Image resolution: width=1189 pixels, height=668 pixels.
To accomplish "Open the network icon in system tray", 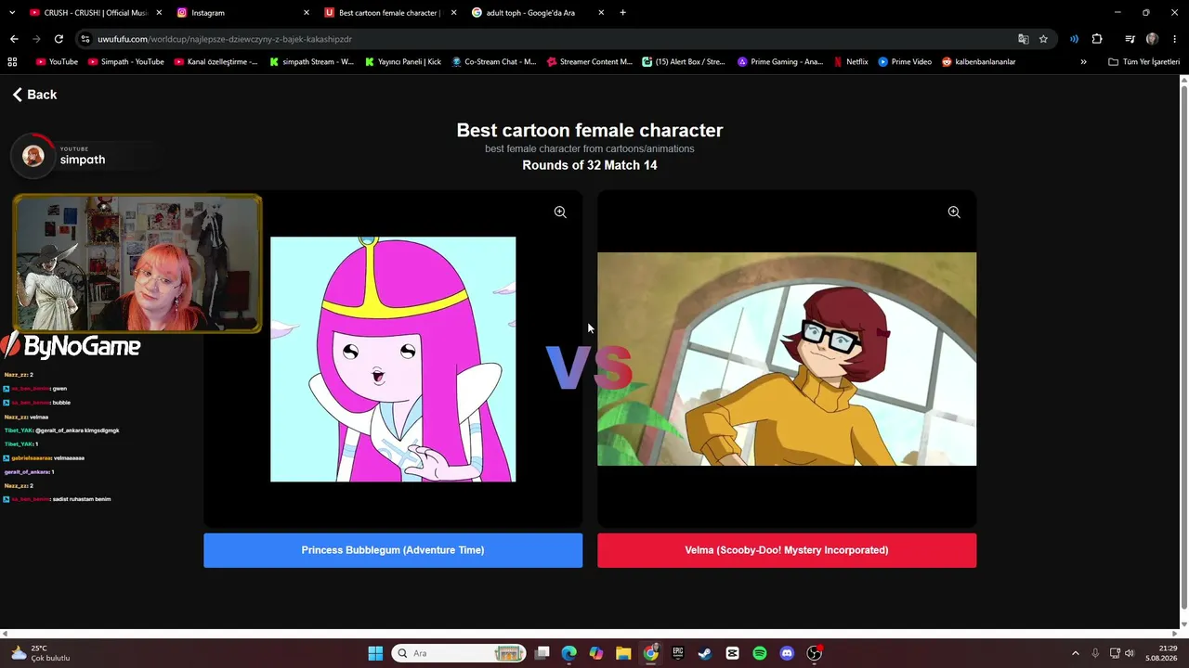I will (x=1115, y=653).
